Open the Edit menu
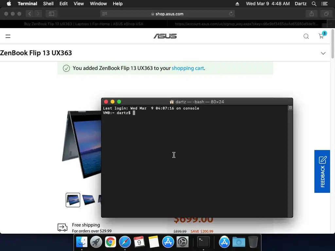 pos(63,4)
